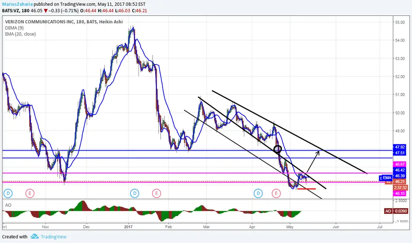The image size is (412, 243).
Task: Click the 53.00 price axis value
Action: click(400, 59)
